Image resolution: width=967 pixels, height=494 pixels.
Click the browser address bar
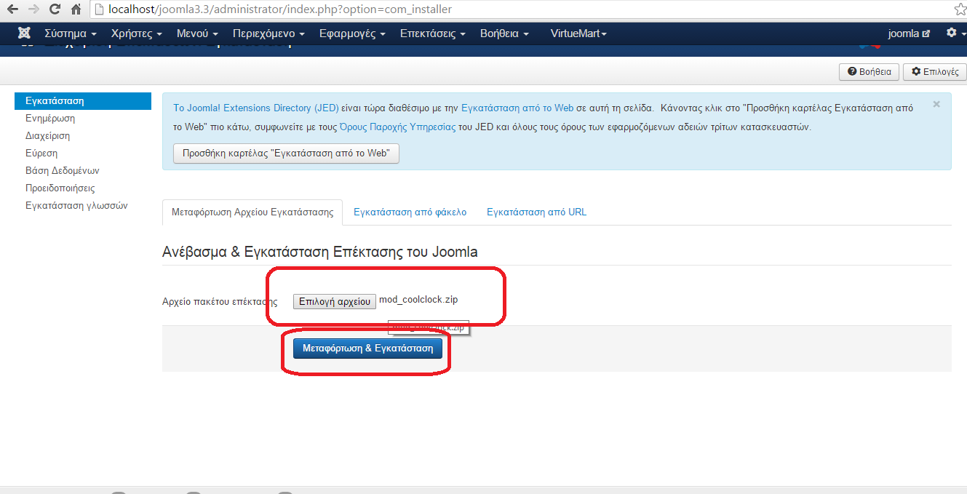tap(520, 10)
